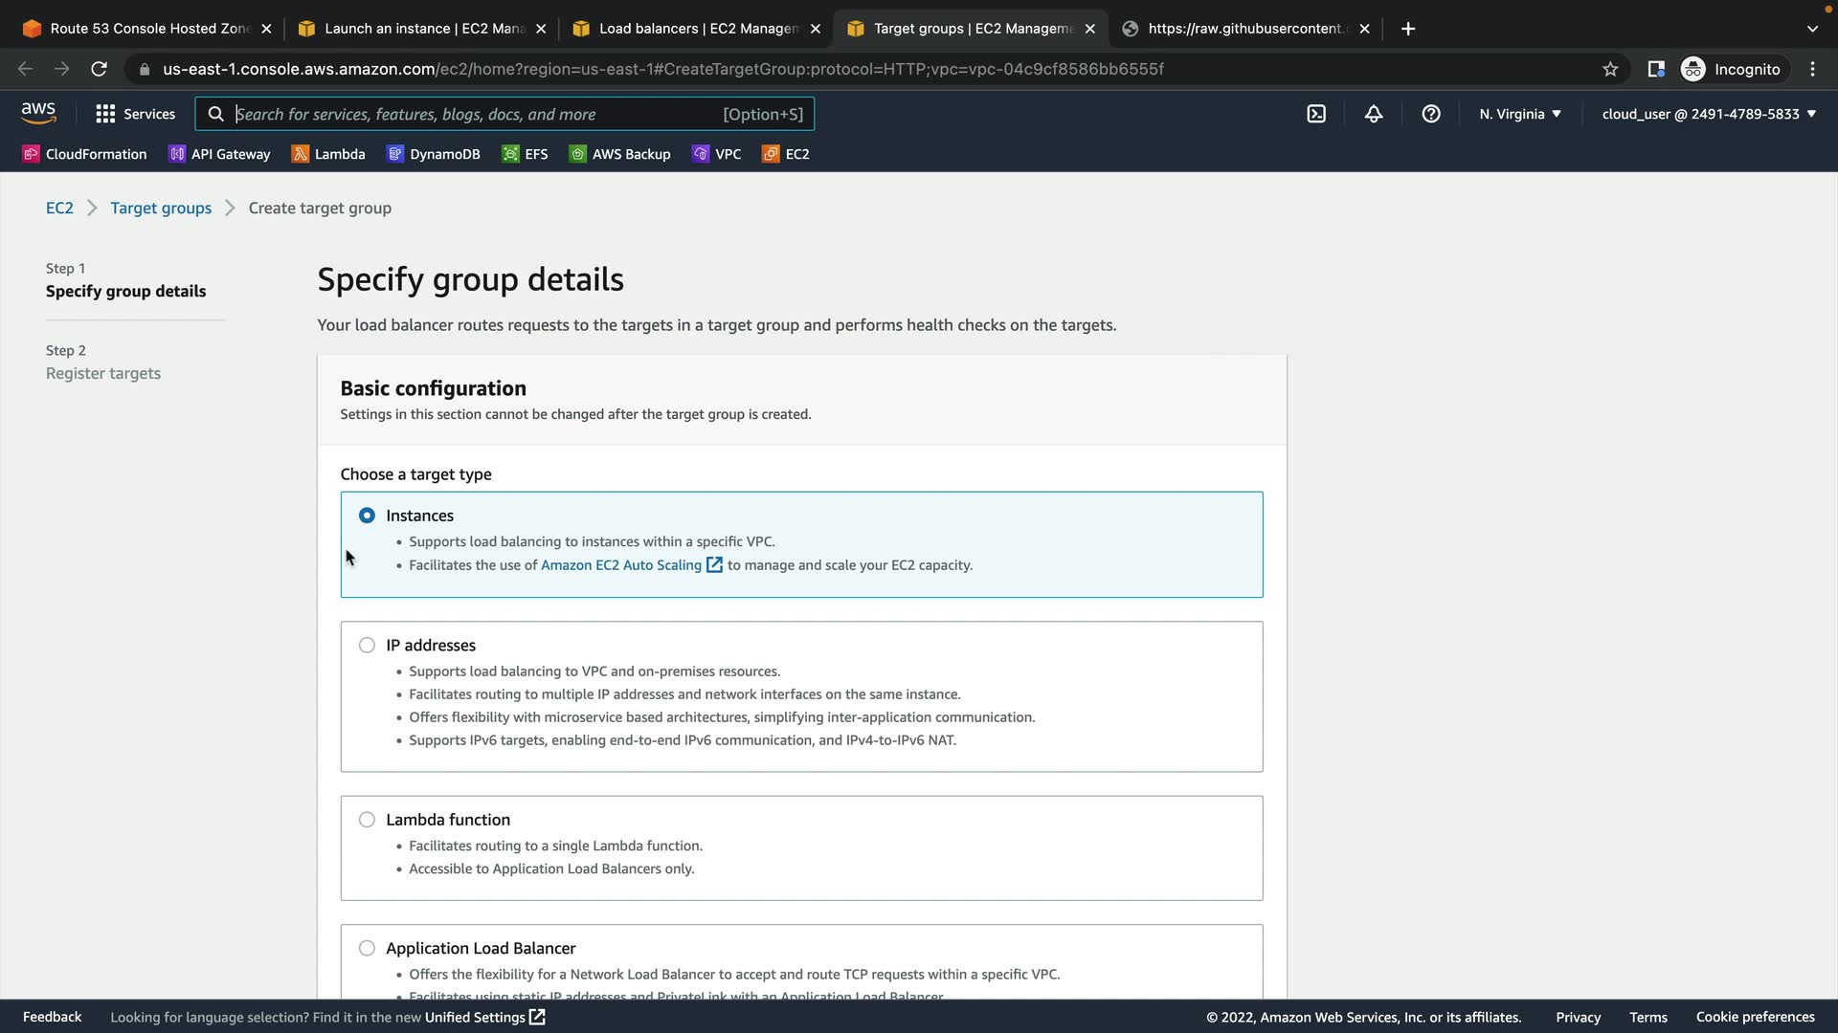Image resolution: width=1838 pixels, height=1033 pixels.
Task: Expand the N. Virginia region dropdown
Action: point(1520,114)
